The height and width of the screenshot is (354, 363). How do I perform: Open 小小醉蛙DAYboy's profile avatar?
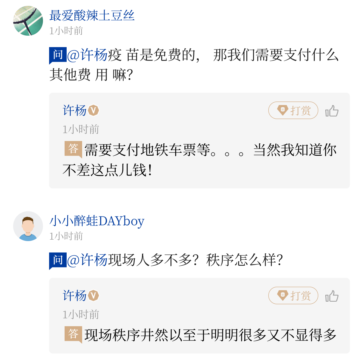28,226
